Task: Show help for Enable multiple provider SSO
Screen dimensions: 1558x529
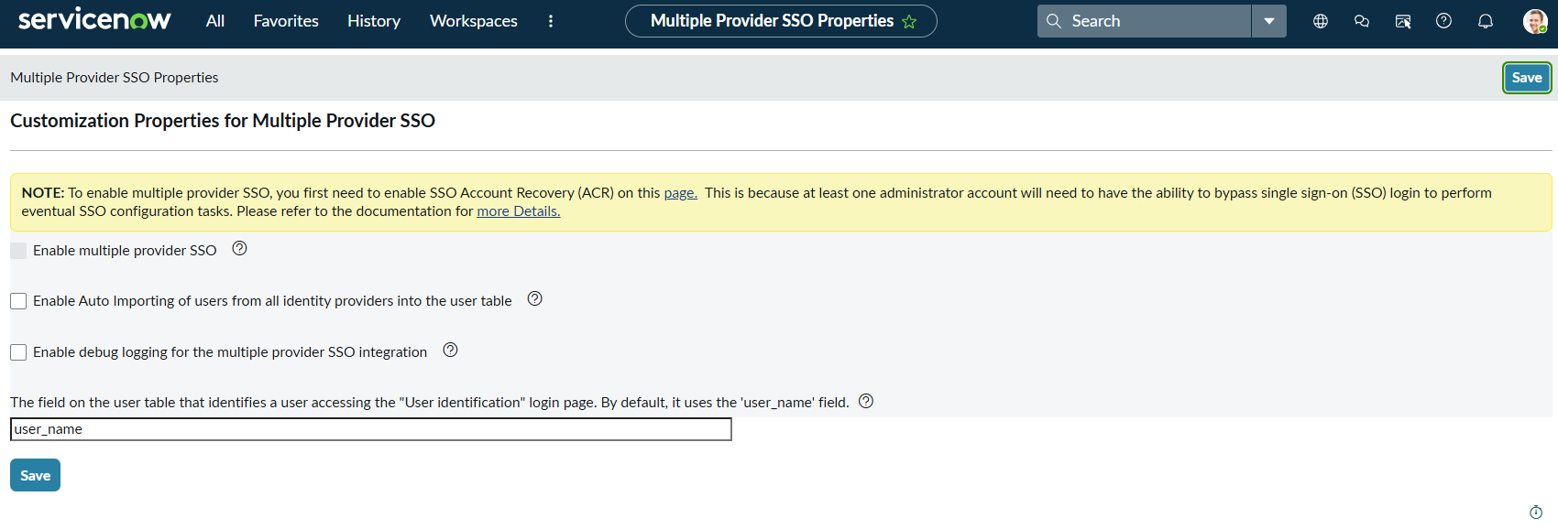Action: point(239,249)
